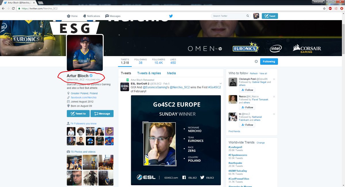Dismiss Christoph Petri suggestion
Viewport: 345px width, 187px height.
pos(274,79)
